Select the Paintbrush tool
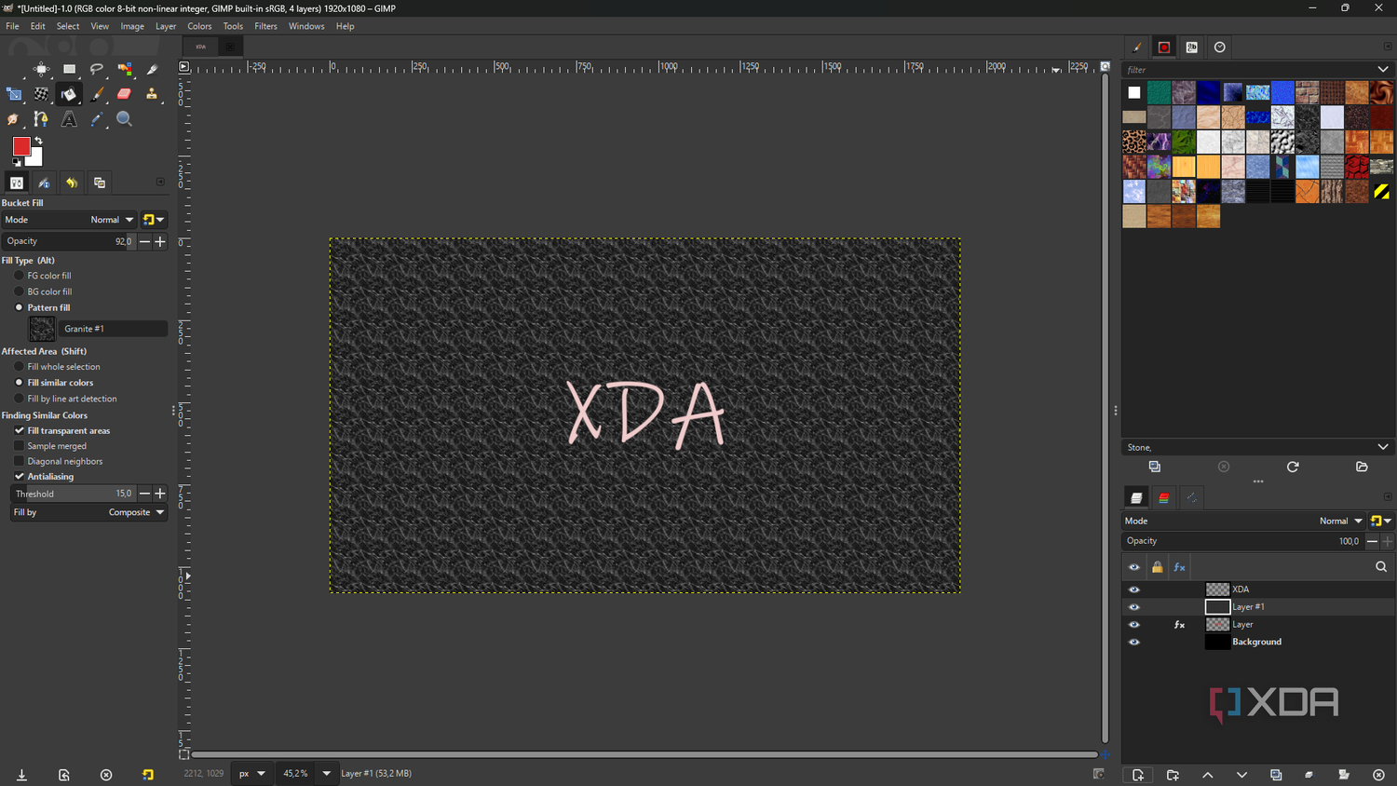 97,94
